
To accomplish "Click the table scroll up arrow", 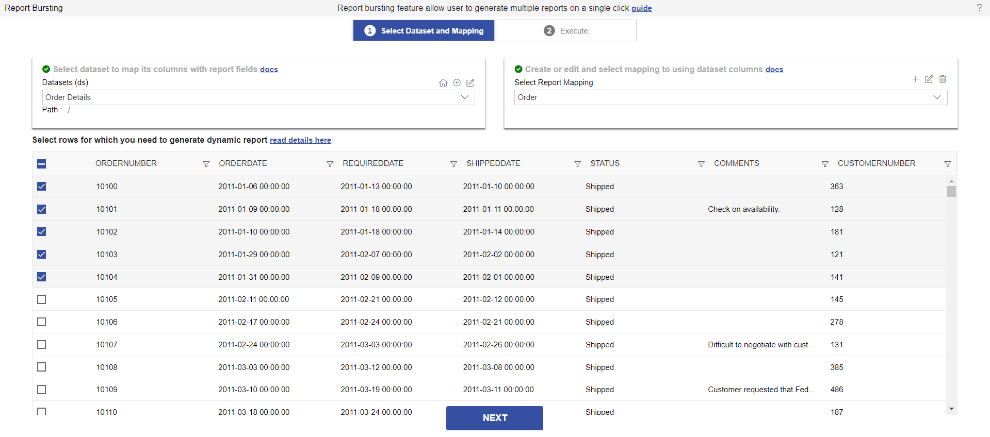I will click(x=951, y=181).
